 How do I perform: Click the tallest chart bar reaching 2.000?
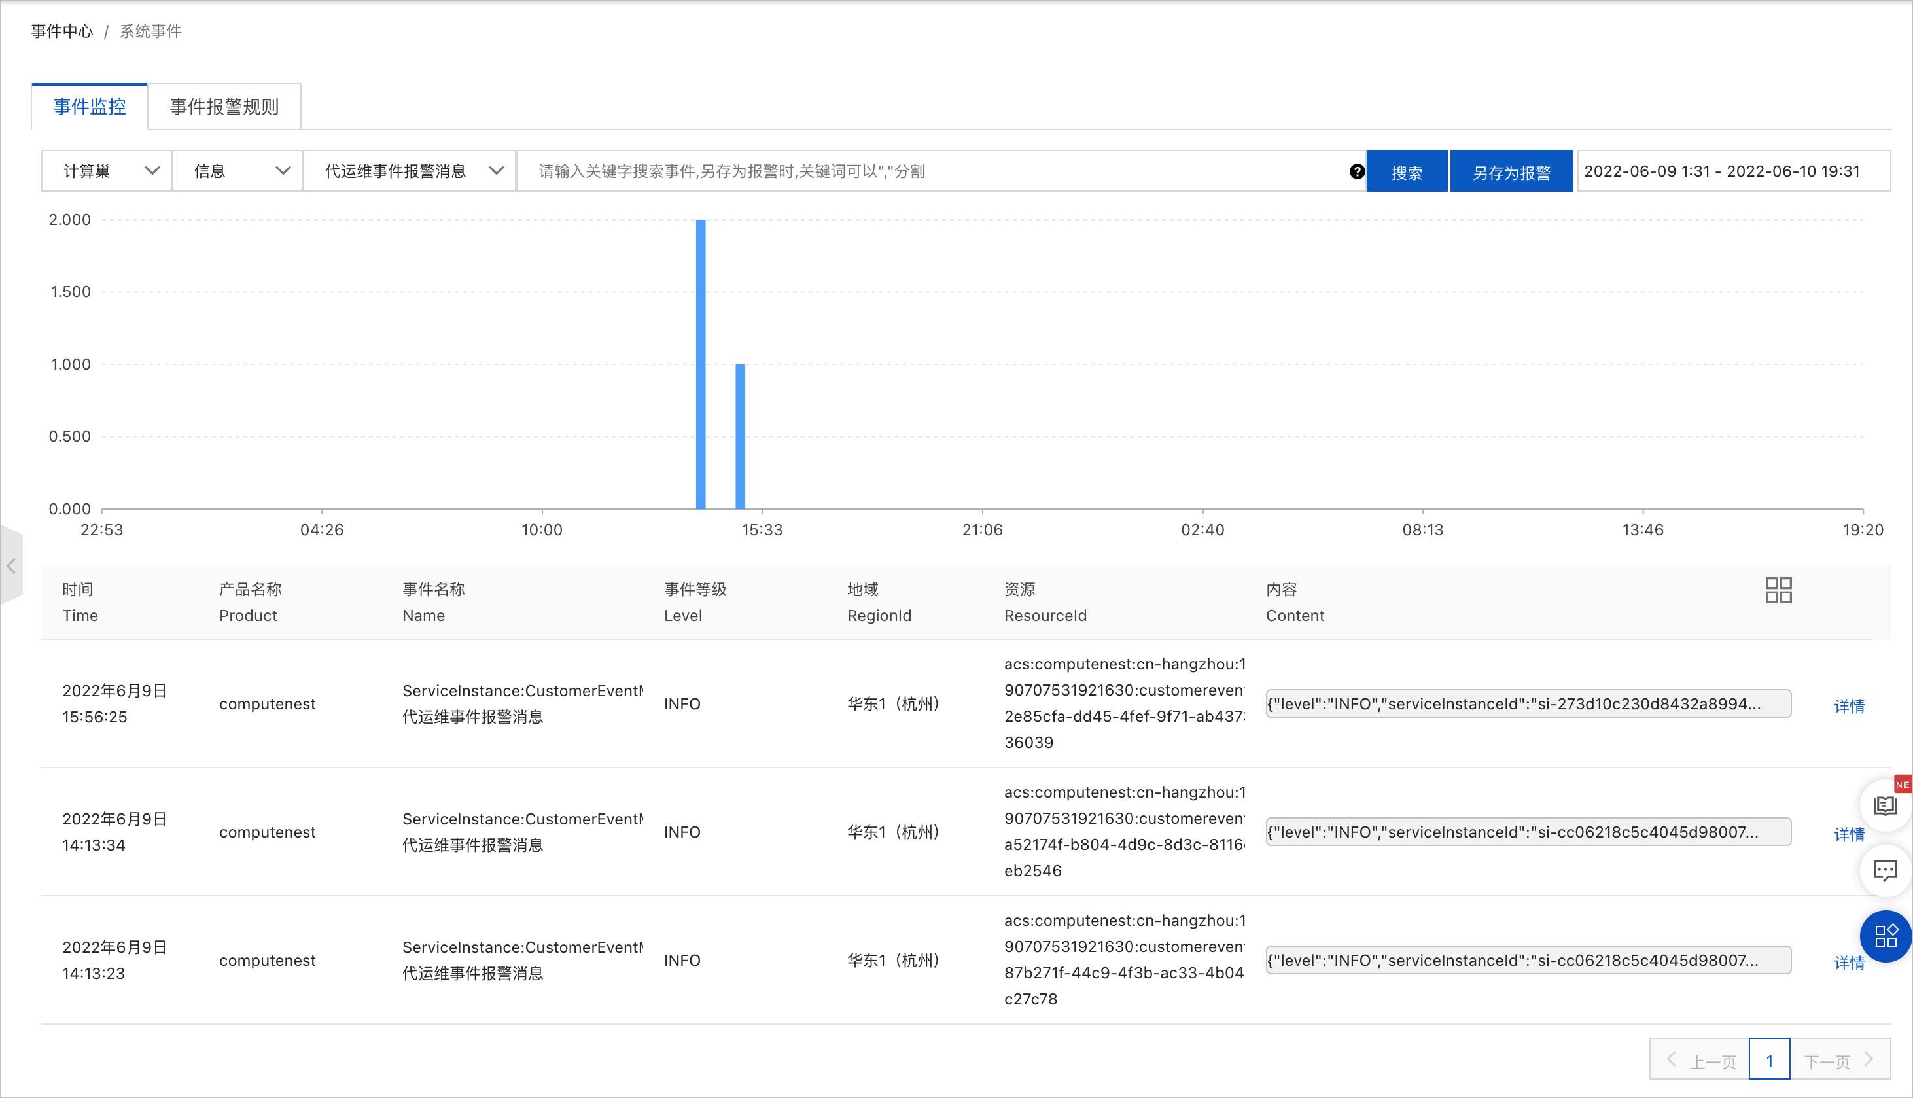click(700, 364)
